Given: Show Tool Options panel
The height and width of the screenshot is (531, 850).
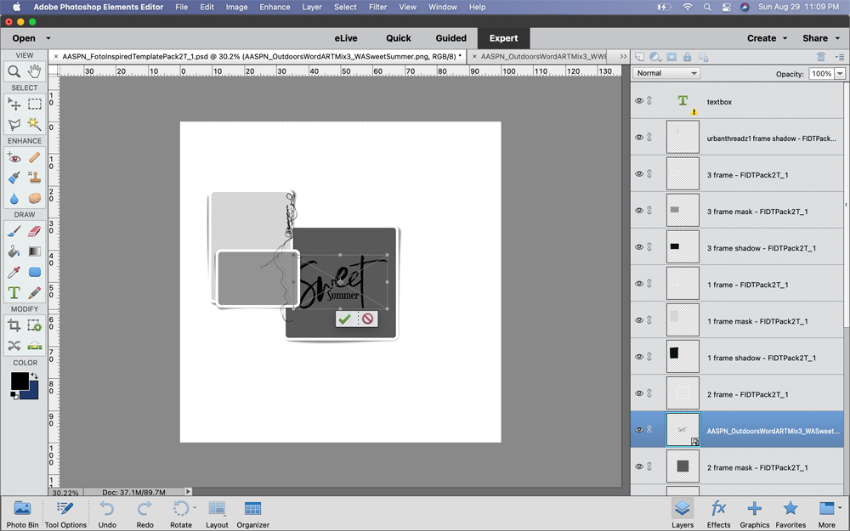Looking at the screenshot, I should pos(65,514).
